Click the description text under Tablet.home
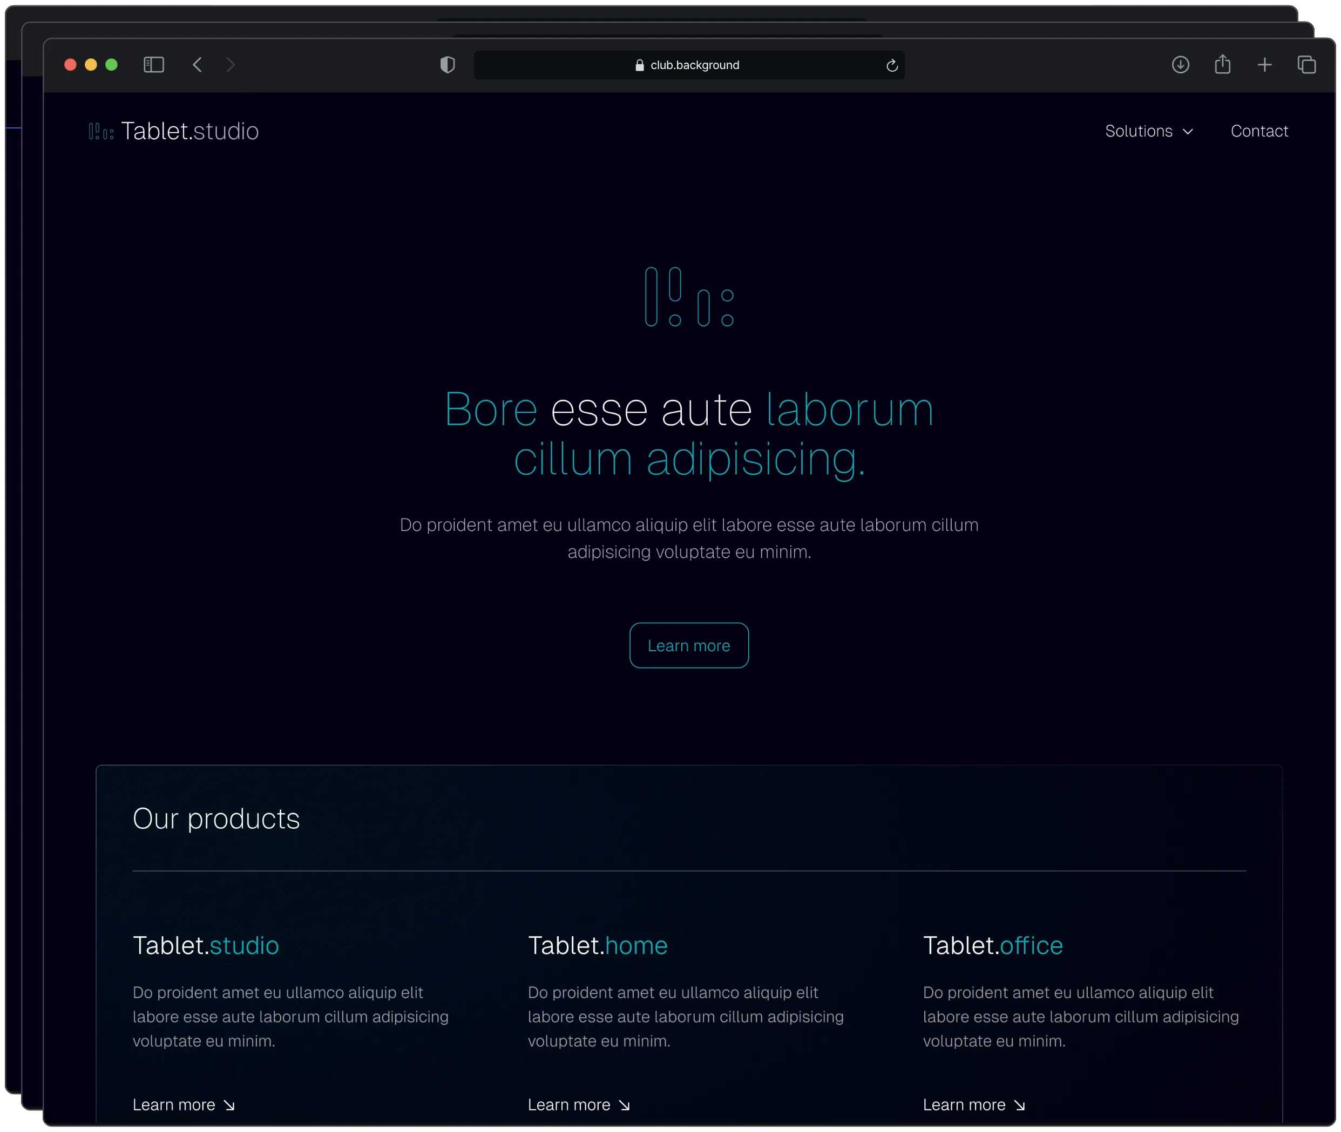 click(x=686, y=1017)
